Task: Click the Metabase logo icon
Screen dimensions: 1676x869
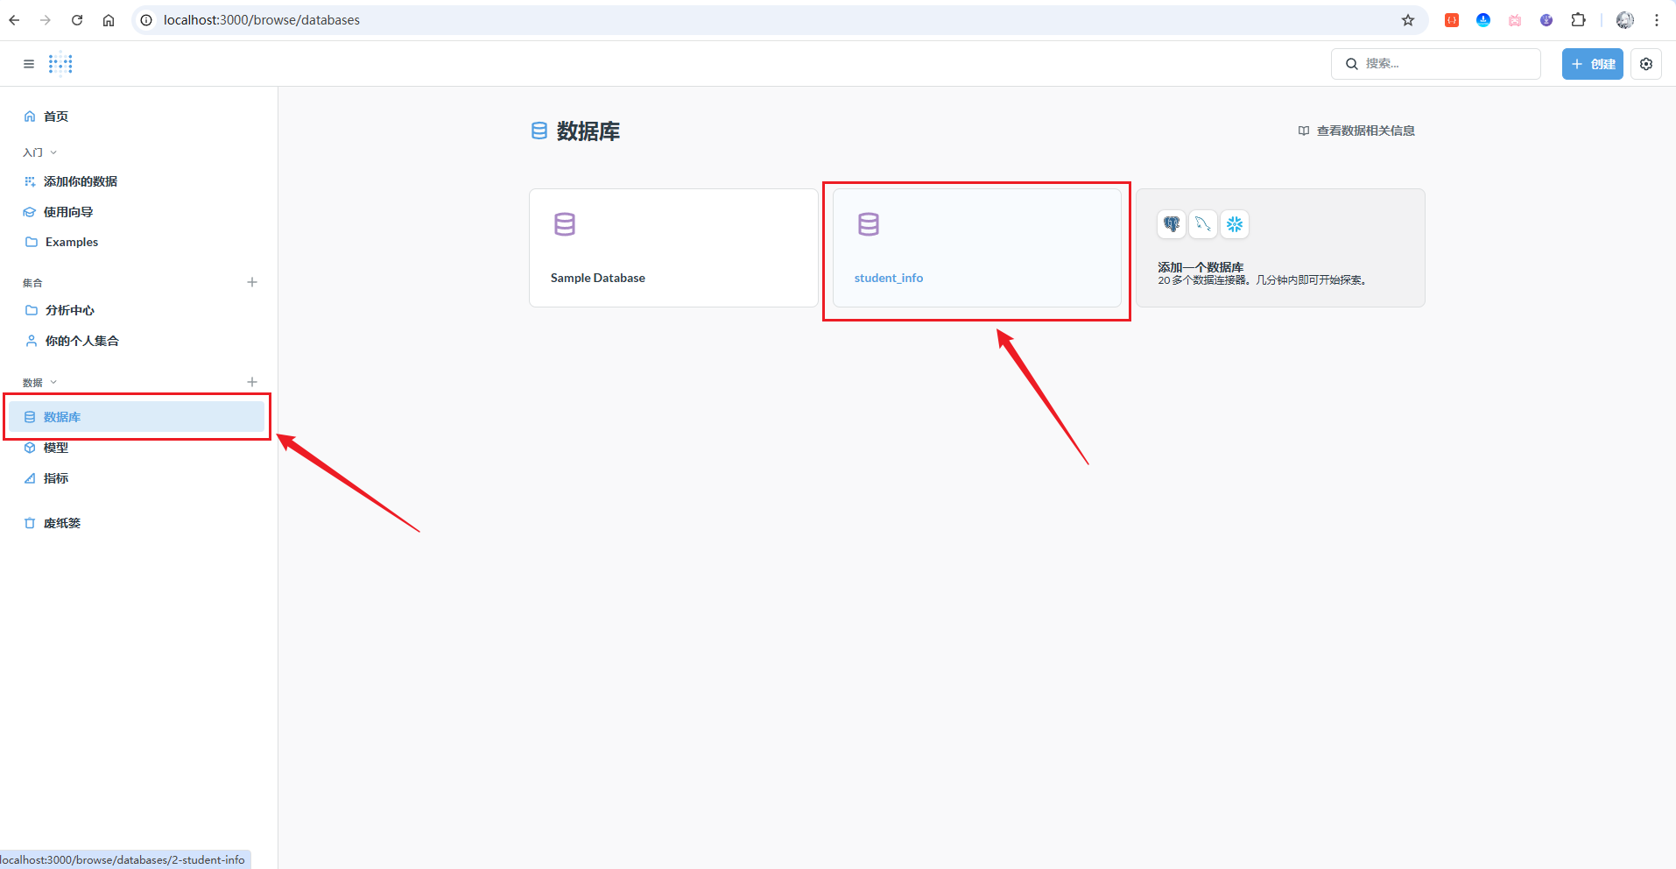Action: 60,64
